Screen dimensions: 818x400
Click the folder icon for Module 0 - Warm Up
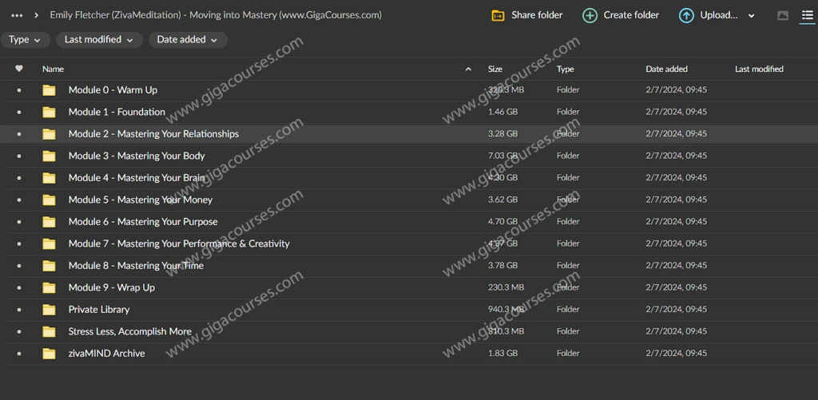click(50, 90)
